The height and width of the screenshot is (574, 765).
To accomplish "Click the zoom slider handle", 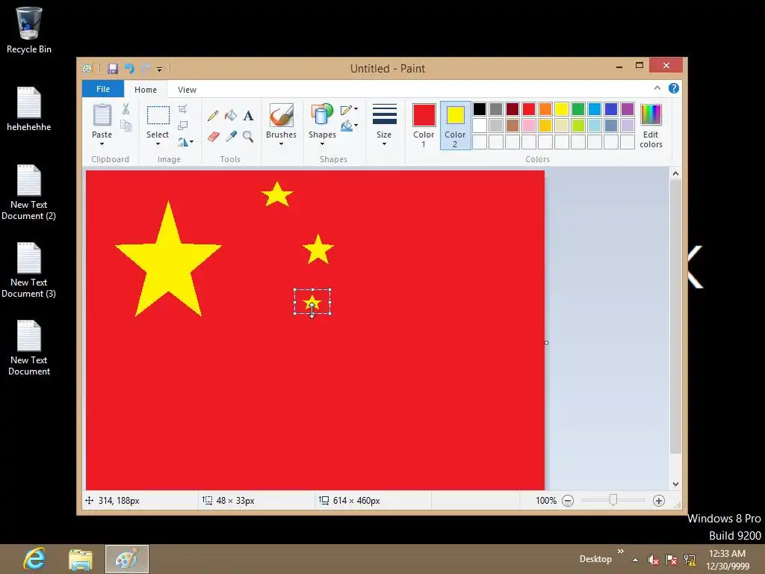I will pyautogui.click(x=613, y=500).
